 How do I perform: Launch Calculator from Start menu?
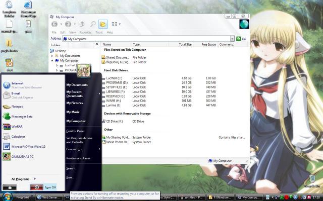tap(14, 136)
